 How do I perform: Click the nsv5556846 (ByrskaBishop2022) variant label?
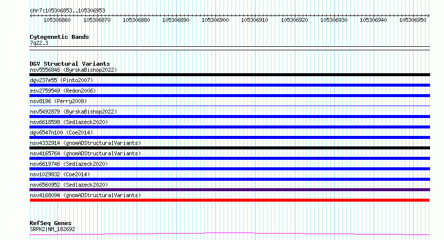73,70
